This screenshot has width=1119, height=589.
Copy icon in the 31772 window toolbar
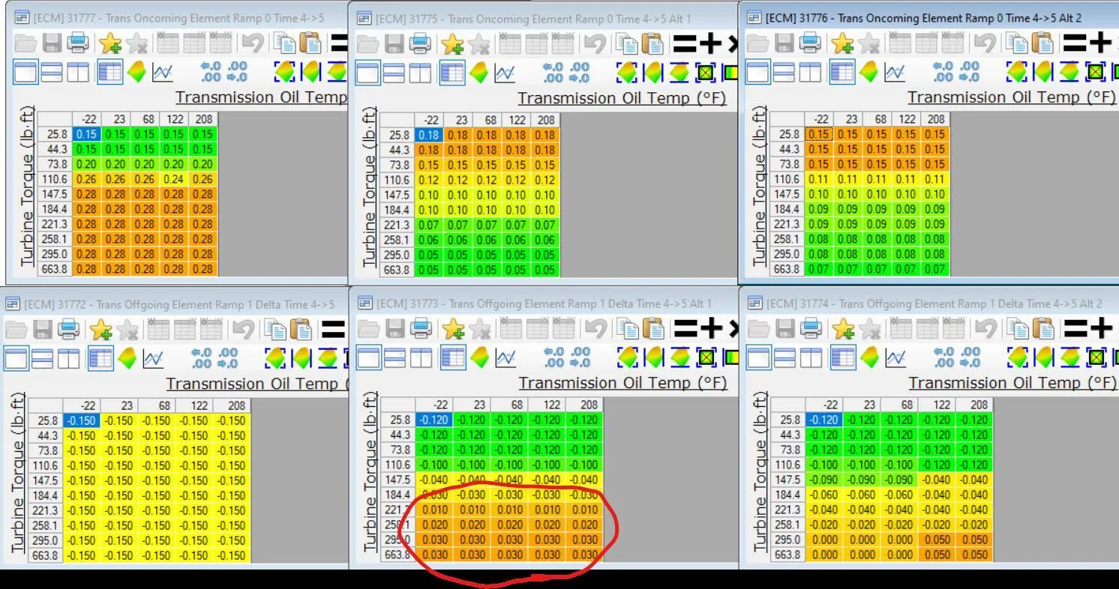(x=275, y=328)
